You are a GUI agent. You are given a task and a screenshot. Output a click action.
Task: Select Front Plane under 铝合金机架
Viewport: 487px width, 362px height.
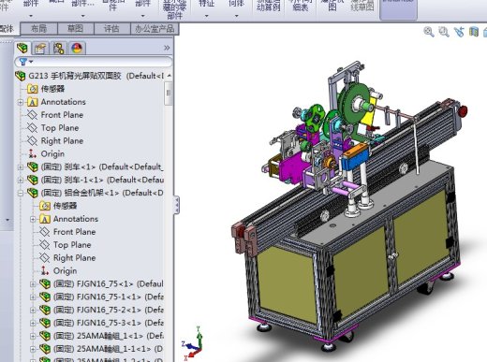74,232
